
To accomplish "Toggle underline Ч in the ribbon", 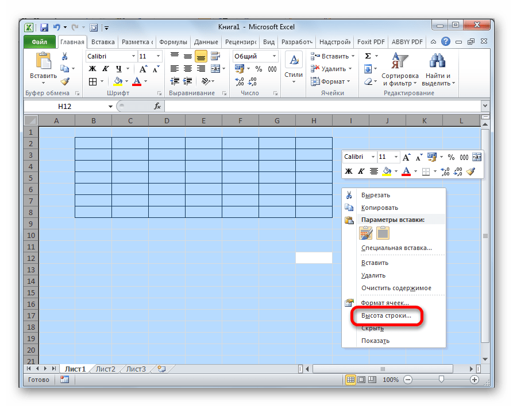I will pyautogui.click(x=118, y=69).
